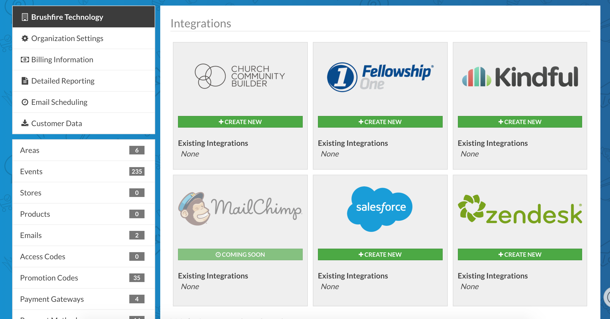
Task: Open the Events menu item
Action: pos(31,171)
